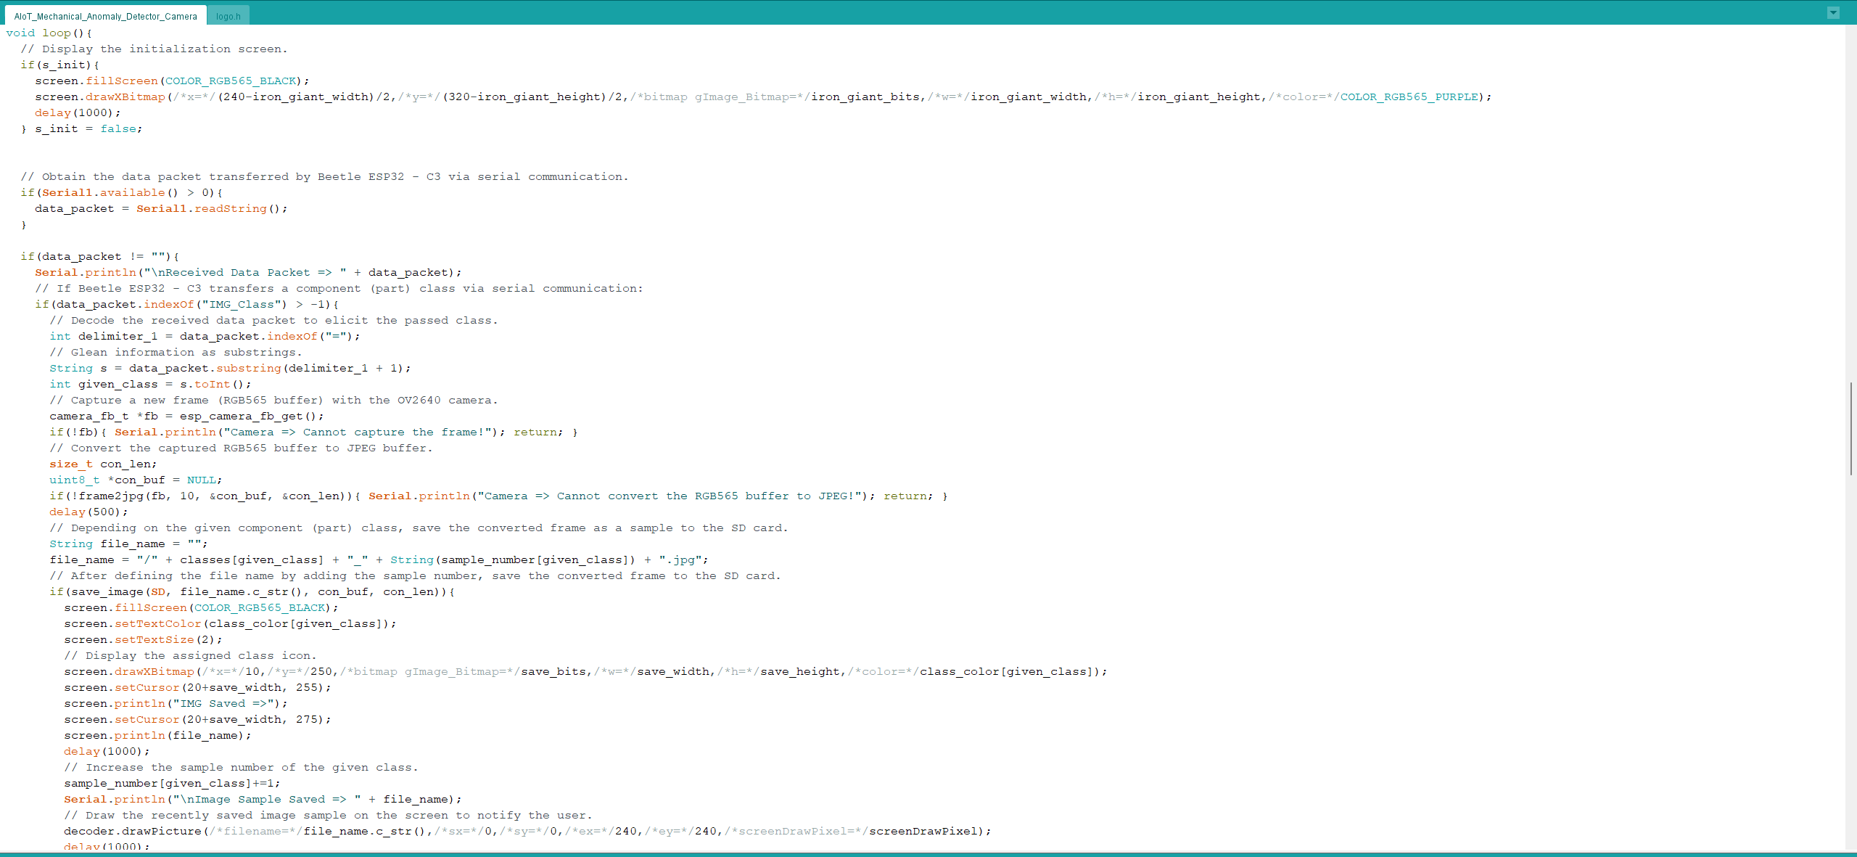
Task: Click 'int delimiter_1' declaration
Action: point(104,337)
